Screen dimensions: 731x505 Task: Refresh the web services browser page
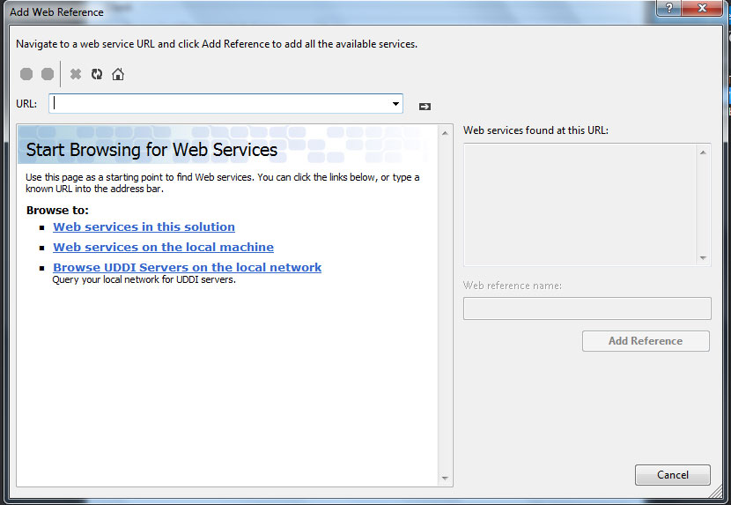click(x=97, y=75)
